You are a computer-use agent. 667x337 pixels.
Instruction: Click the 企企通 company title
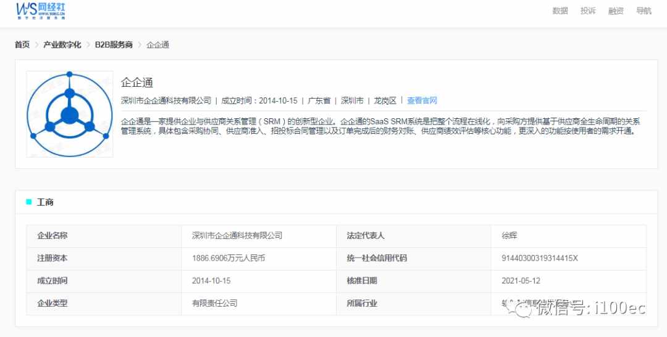click(x=137, y=83)
